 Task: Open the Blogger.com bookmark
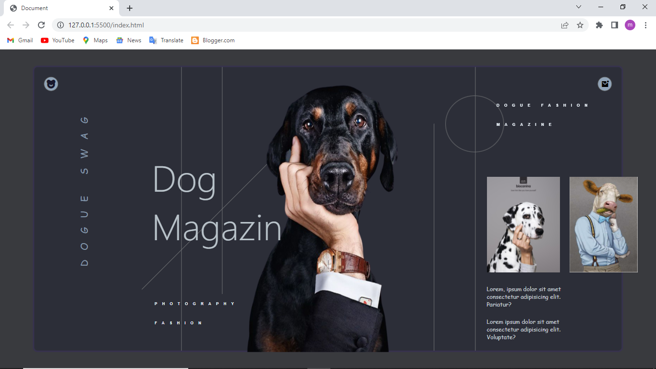pos(213,40)
